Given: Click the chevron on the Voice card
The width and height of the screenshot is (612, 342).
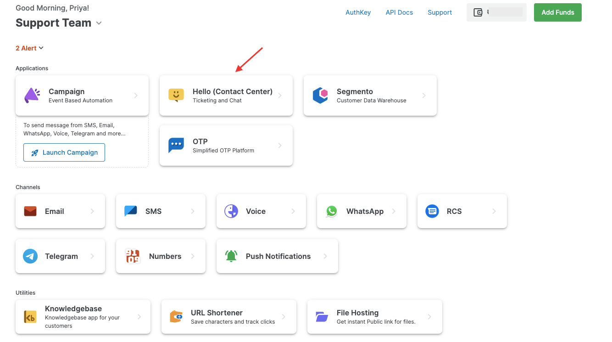Looking at the screenshot, I should click(x=293, y=211).
